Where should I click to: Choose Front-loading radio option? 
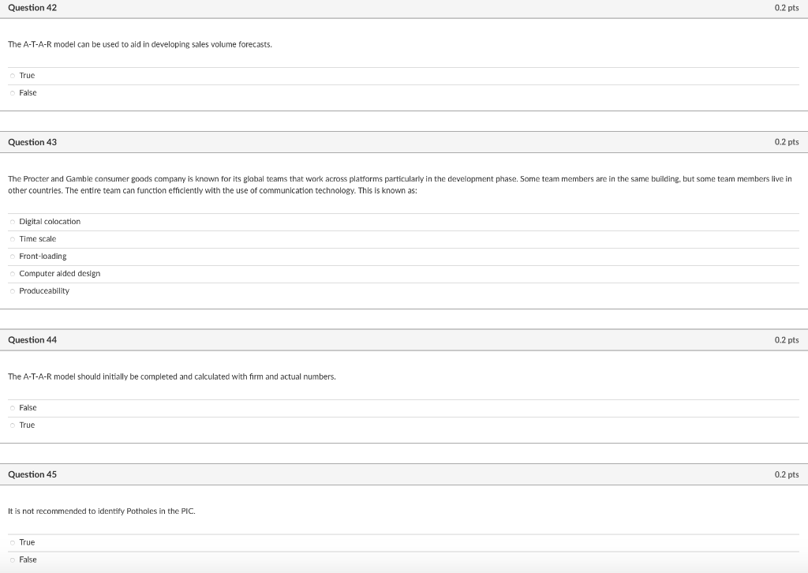pos(13,257)
